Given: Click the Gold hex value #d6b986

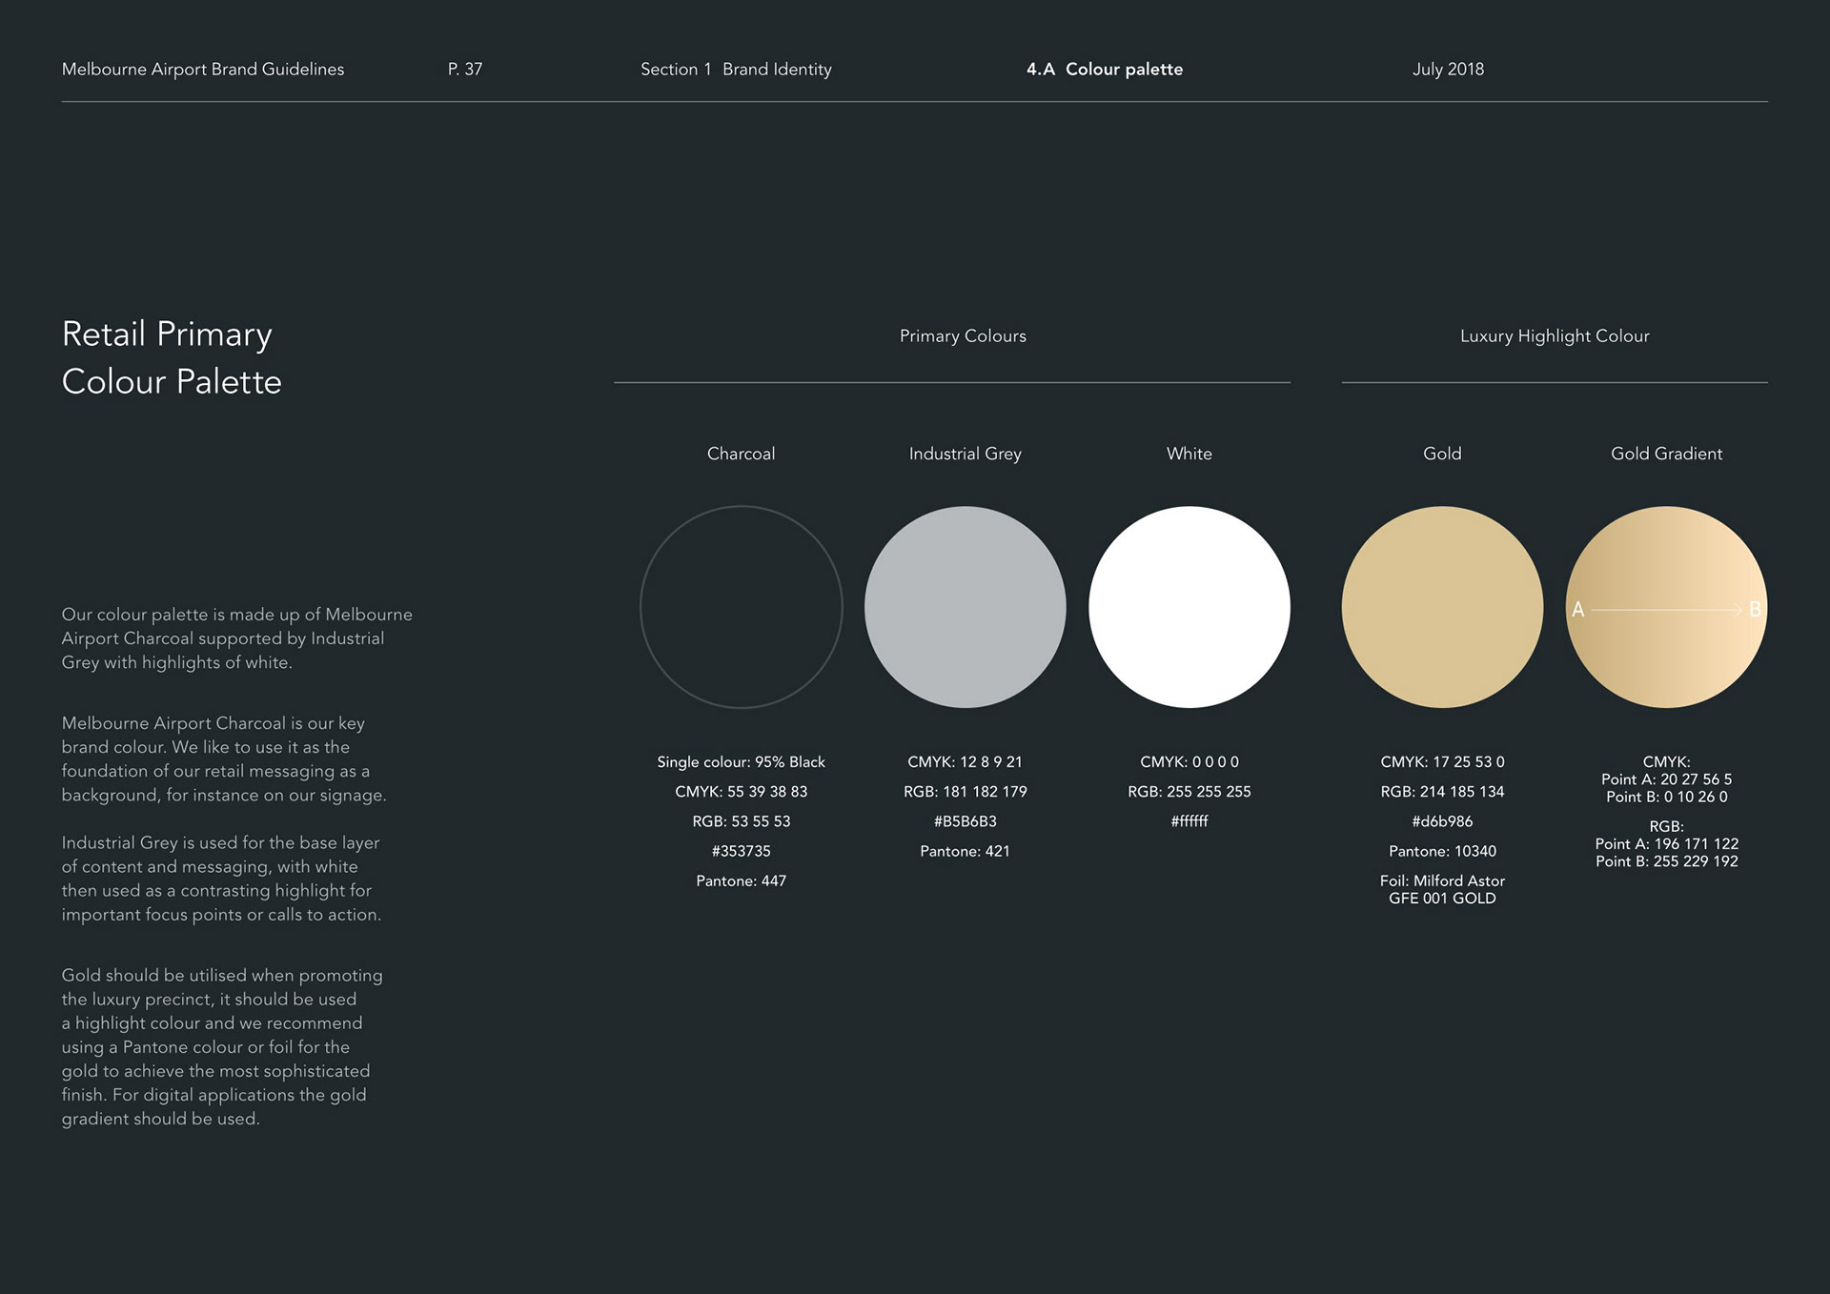Looking at the screenshot, I should (1442, 821).
